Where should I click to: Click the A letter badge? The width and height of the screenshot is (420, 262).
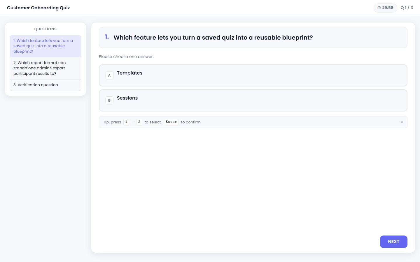pyautogui.click(x=109, y=75)
